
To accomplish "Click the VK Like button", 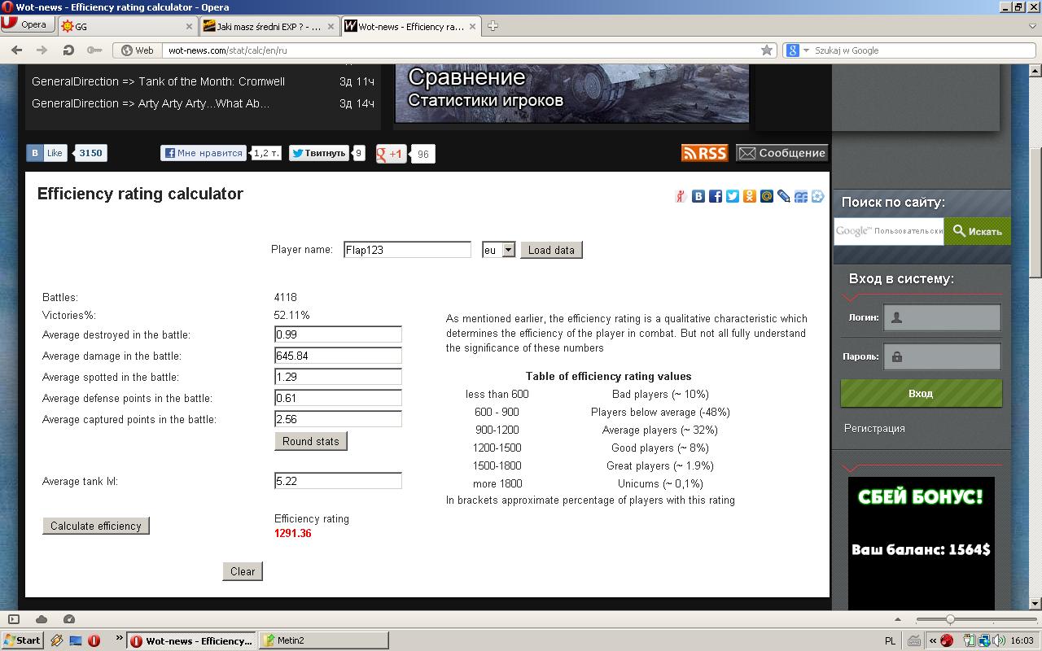I will point(46,153).
